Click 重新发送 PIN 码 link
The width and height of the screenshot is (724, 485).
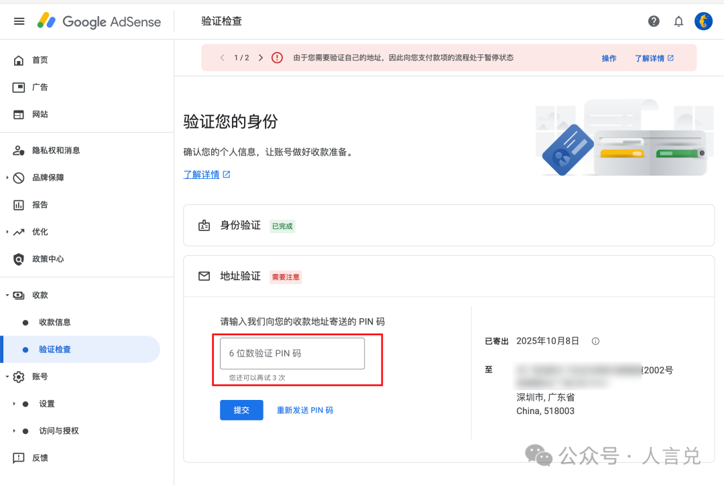[305, 410]
